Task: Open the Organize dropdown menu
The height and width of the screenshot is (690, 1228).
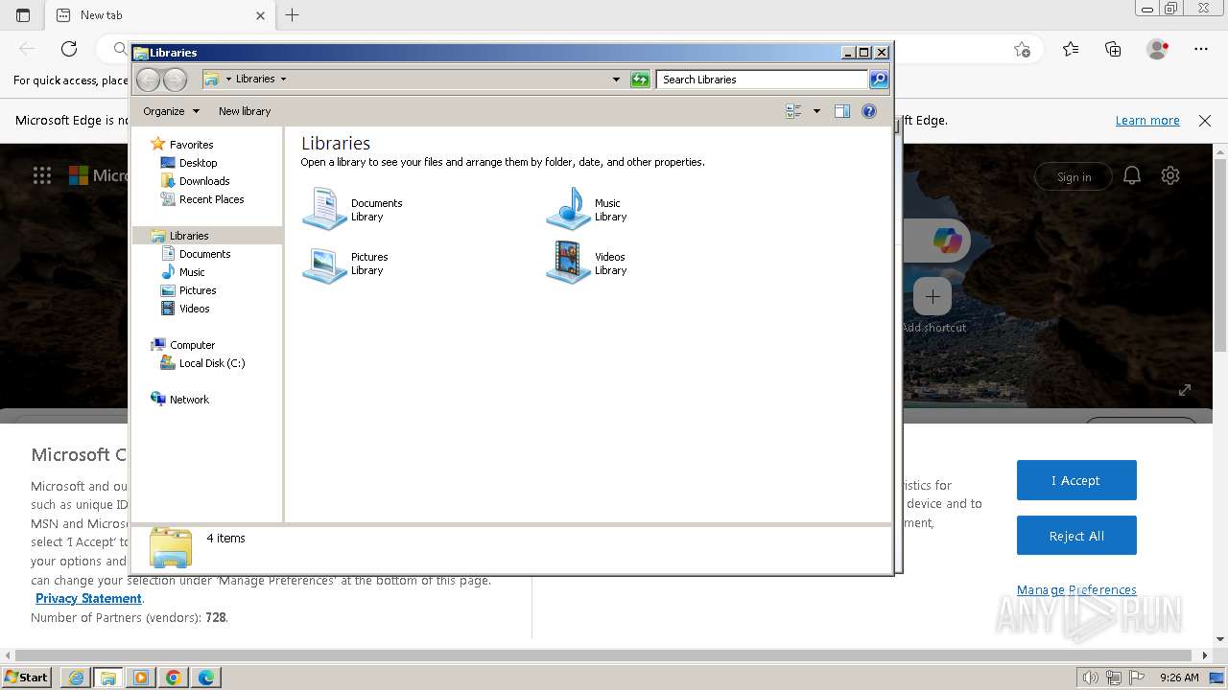Action: click(x=171, y=111)
